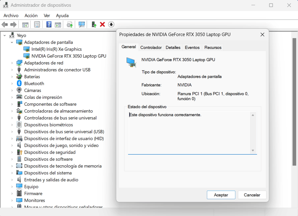Click the Cancelar button
Image resolution: width=298 pixels, height=216 pixels.
click(252, 195)
